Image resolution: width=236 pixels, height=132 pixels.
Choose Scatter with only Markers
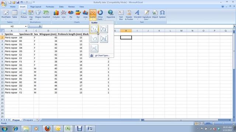pos(94,29)
